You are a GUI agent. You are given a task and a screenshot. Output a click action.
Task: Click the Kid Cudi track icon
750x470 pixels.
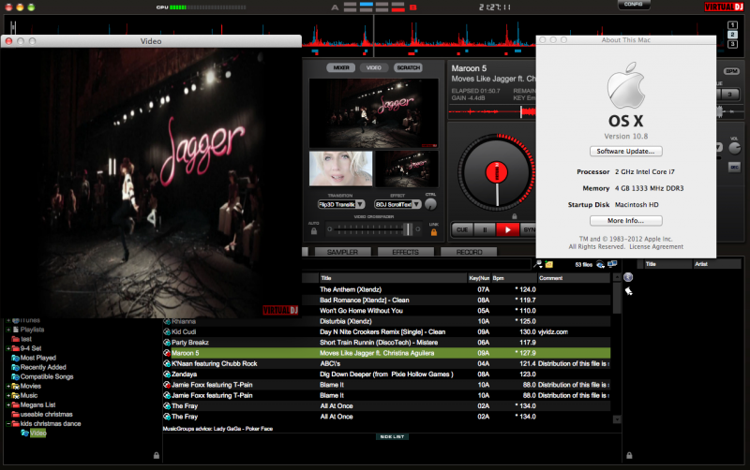tap(167, 332)
